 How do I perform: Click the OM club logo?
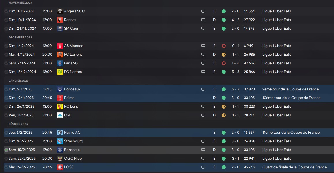coord(60,115)
